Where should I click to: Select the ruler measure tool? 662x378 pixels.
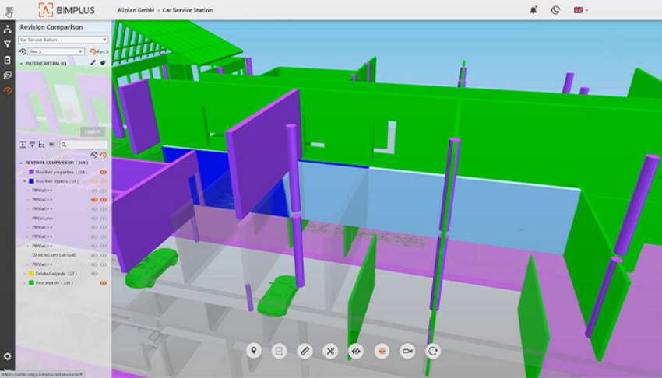305,352
